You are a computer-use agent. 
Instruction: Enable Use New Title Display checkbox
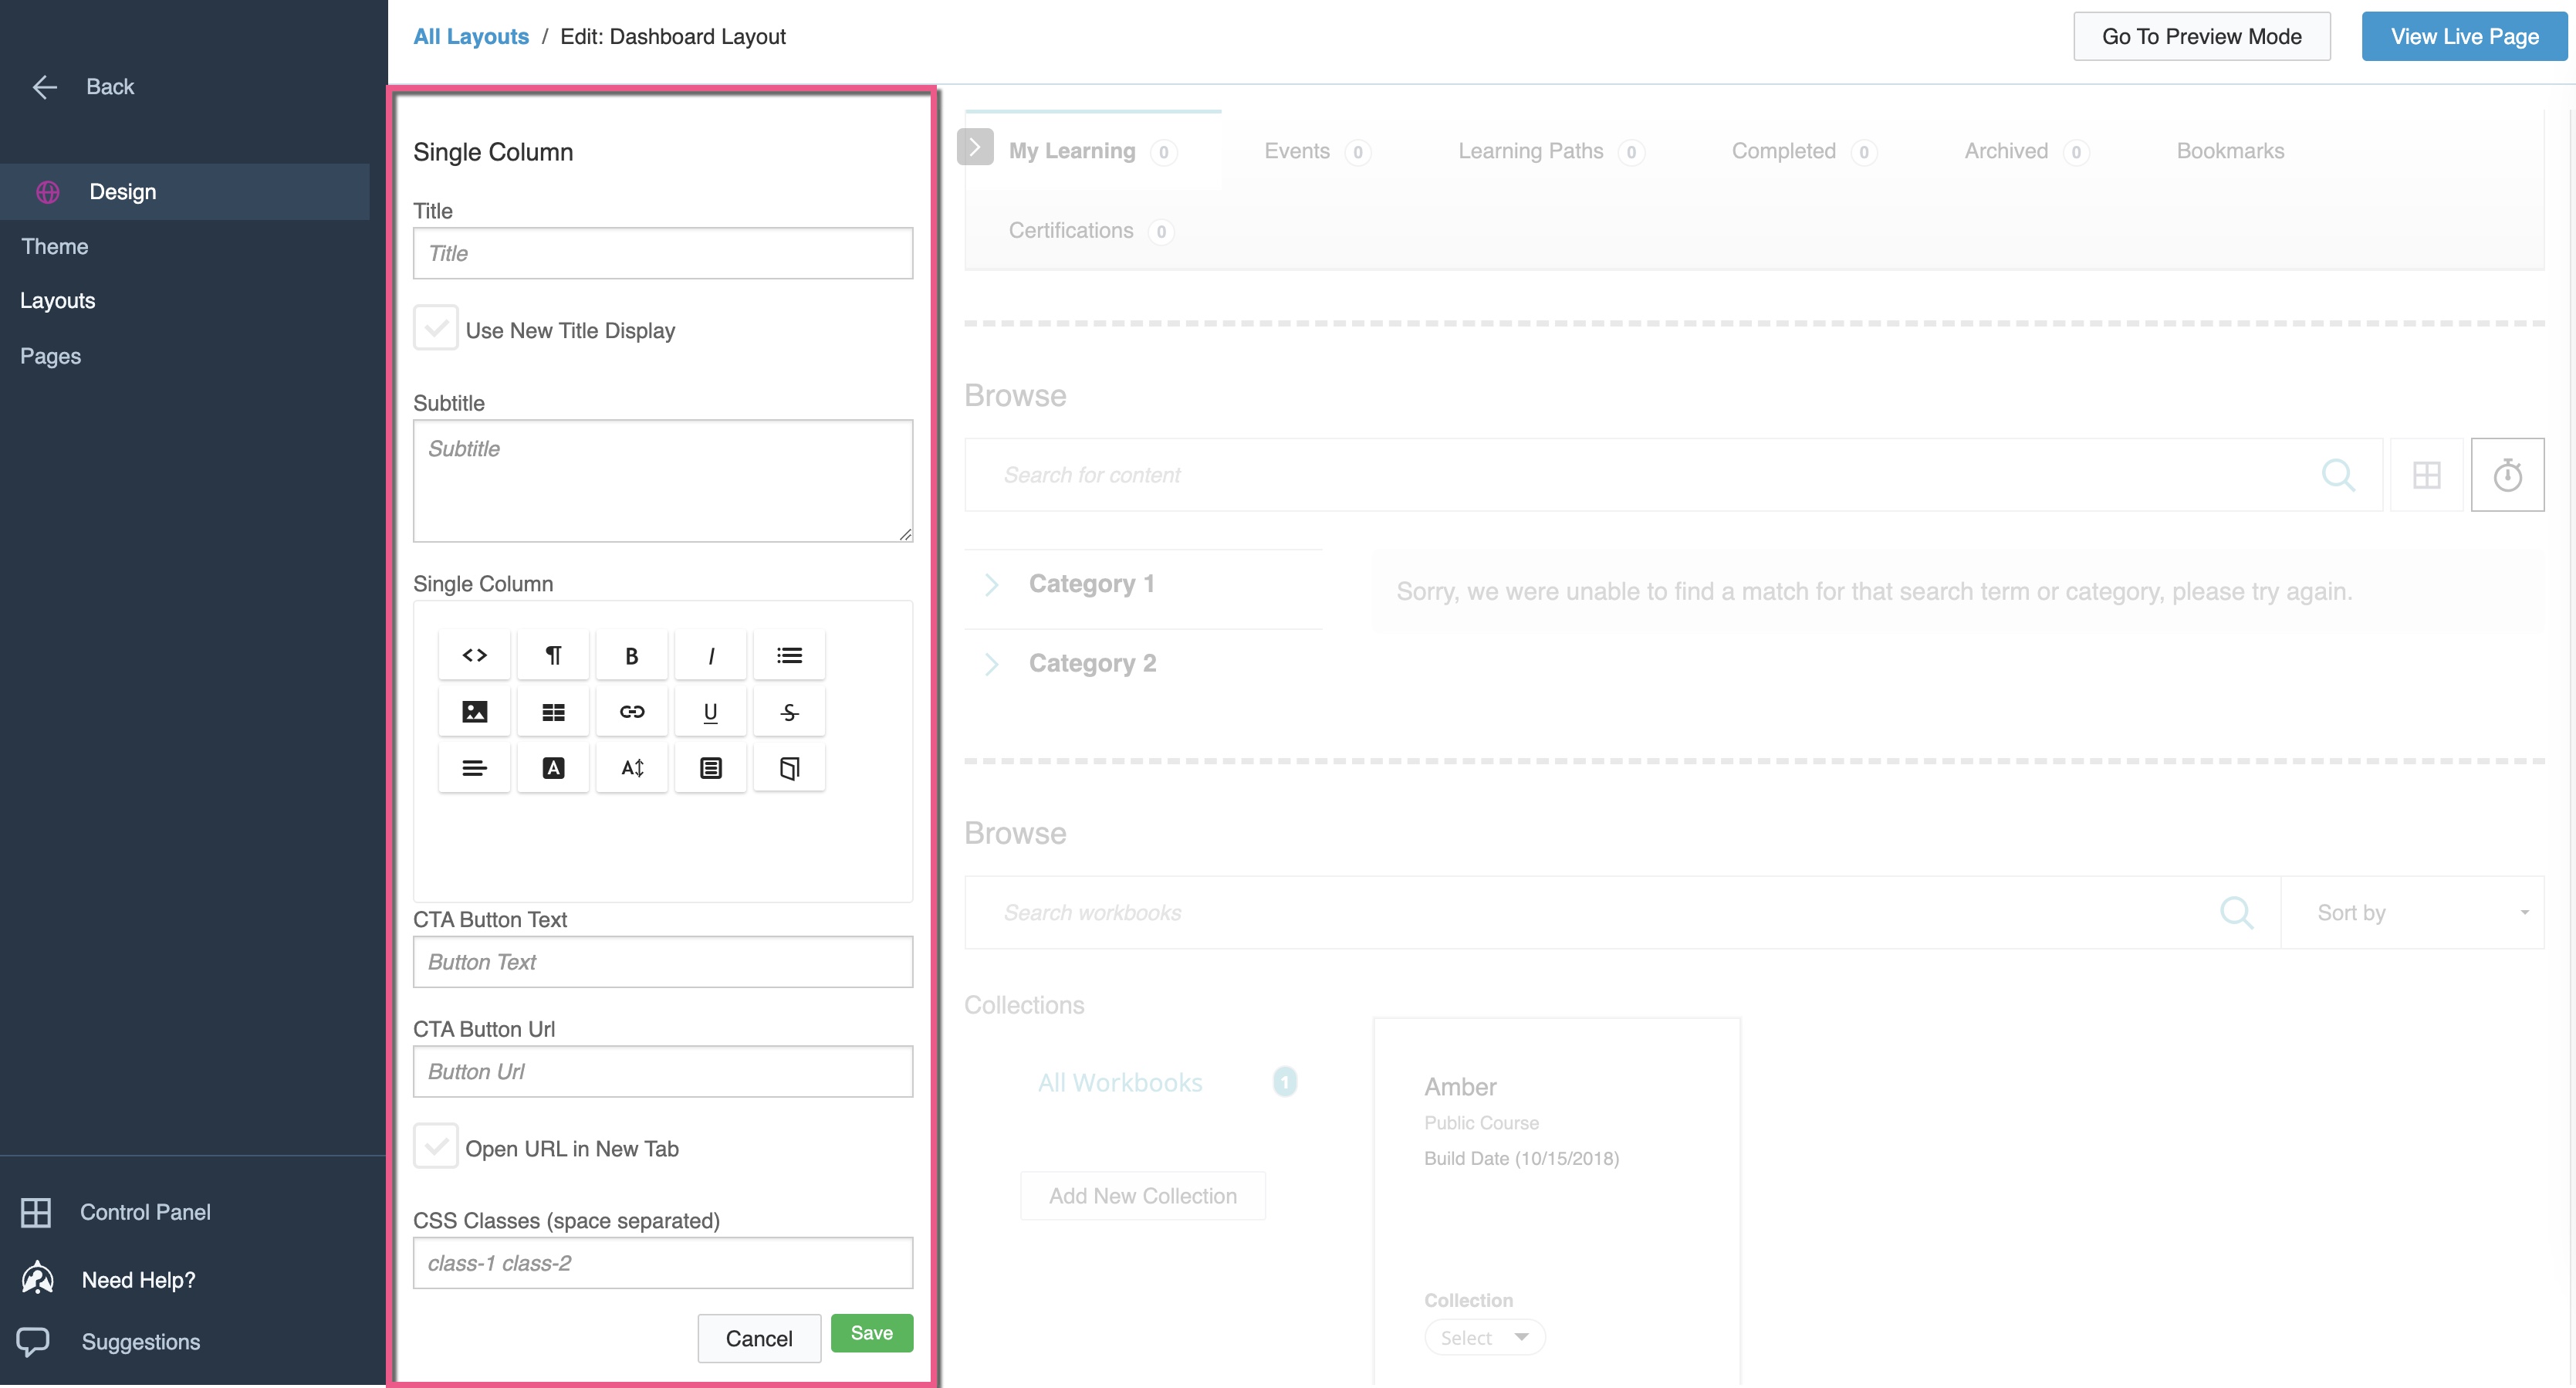tap(436, 328)
